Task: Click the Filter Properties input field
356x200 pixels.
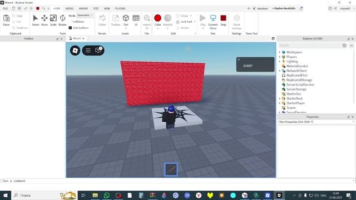Action: pyautogui.click(x=316, y=122)
